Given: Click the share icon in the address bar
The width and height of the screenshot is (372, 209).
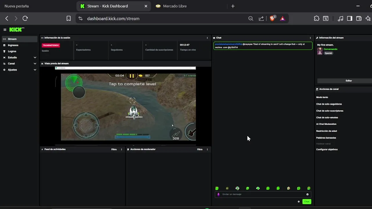Looking at the screenshot, I should [261, 19].
